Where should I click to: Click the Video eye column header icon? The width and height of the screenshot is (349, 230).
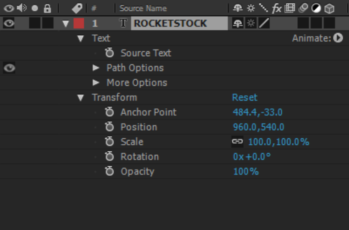[9, 8]
